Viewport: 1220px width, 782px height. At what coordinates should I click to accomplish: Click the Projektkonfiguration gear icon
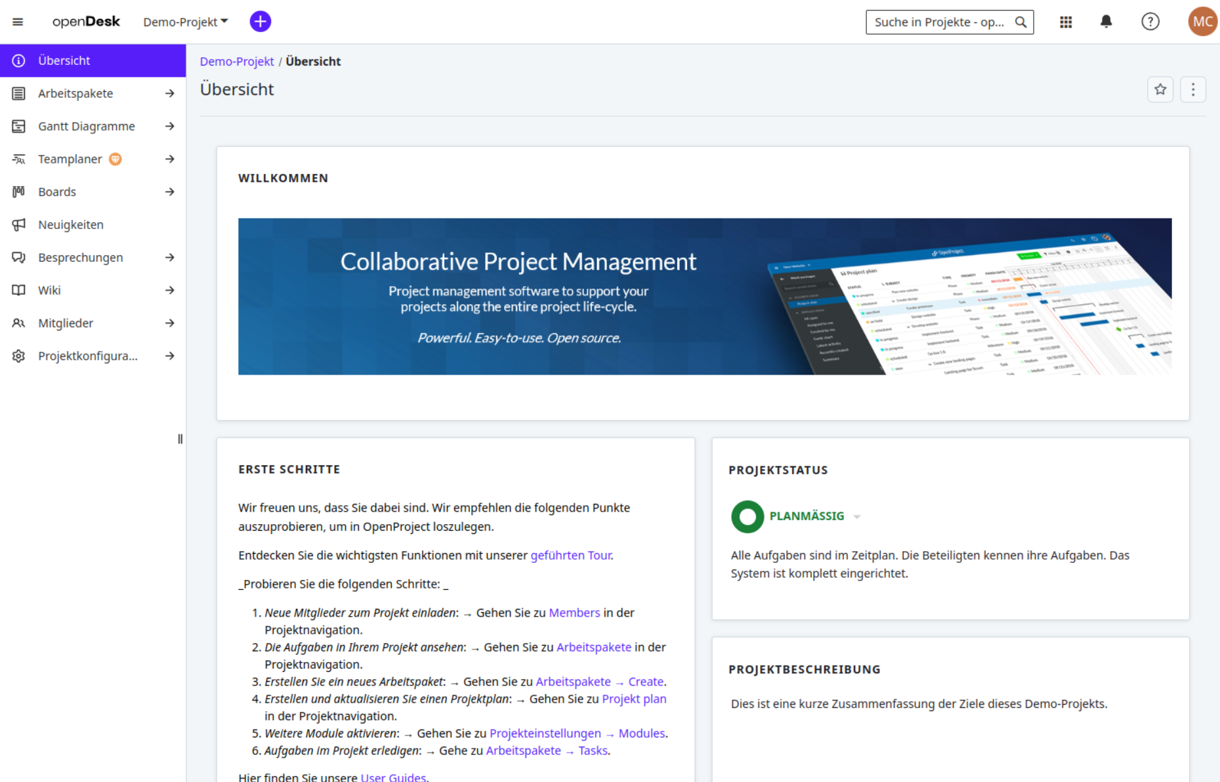coord(18,356)
